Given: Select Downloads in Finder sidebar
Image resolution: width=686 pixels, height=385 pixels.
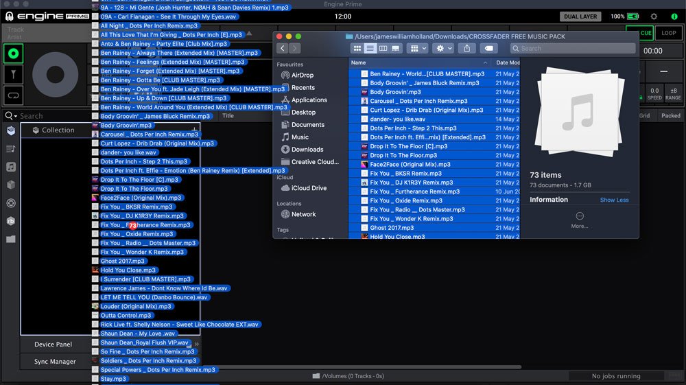Looking at the screenshot, I should [x=307, y=150].
